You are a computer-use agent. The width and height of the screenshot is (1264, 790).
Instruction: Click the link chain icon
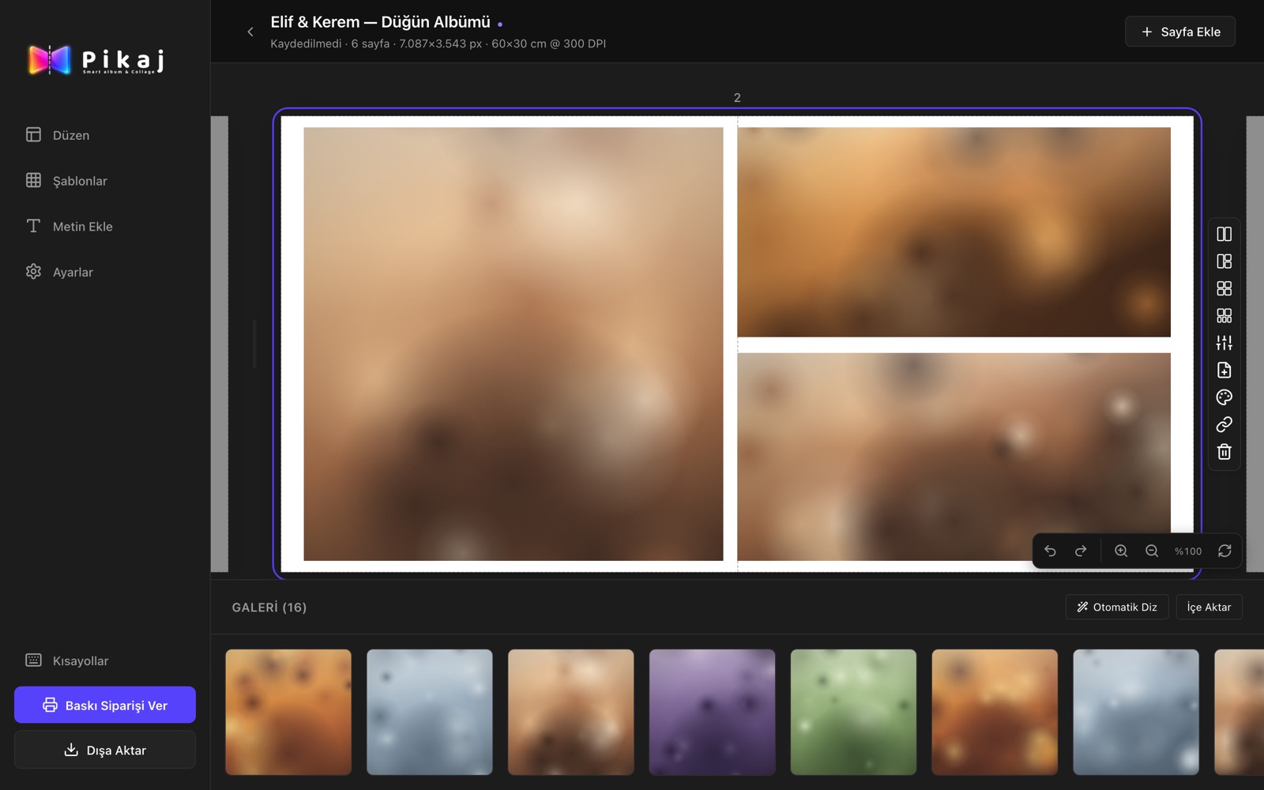pyautogui.click(x=1224, y=424)
